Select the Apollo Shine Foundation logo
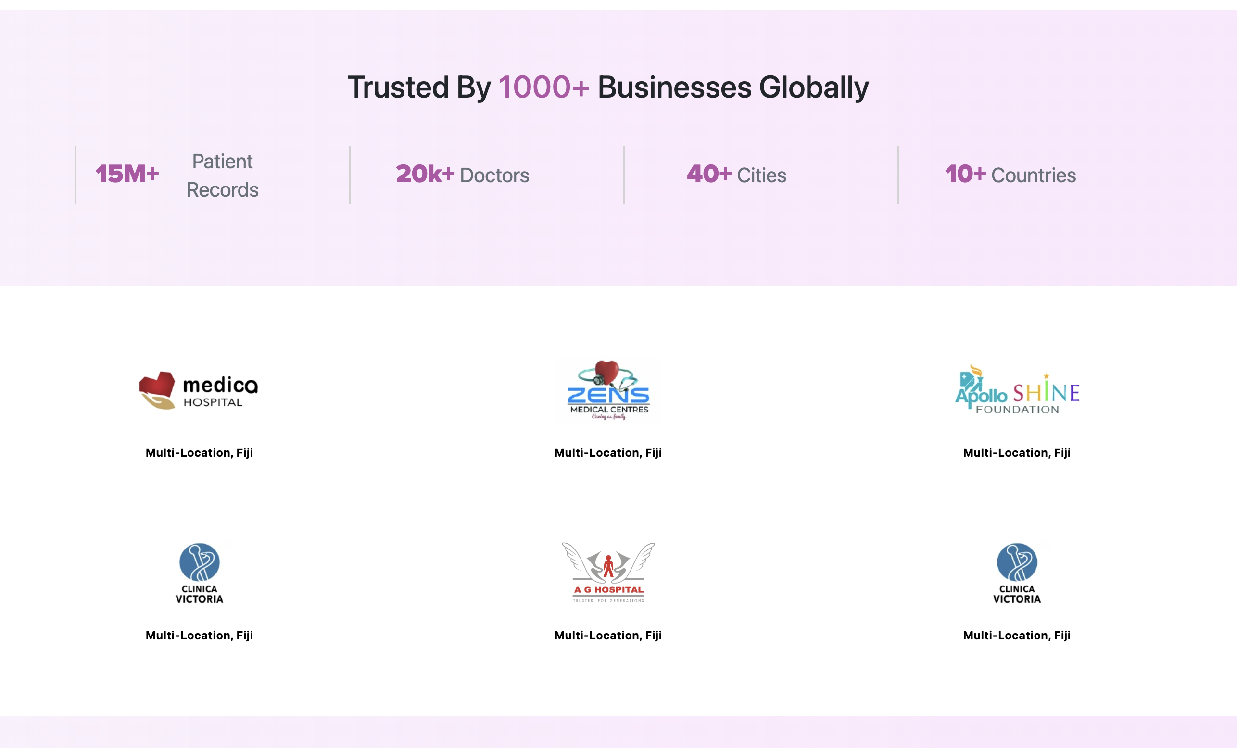1237x748 pixels. 1017,390
